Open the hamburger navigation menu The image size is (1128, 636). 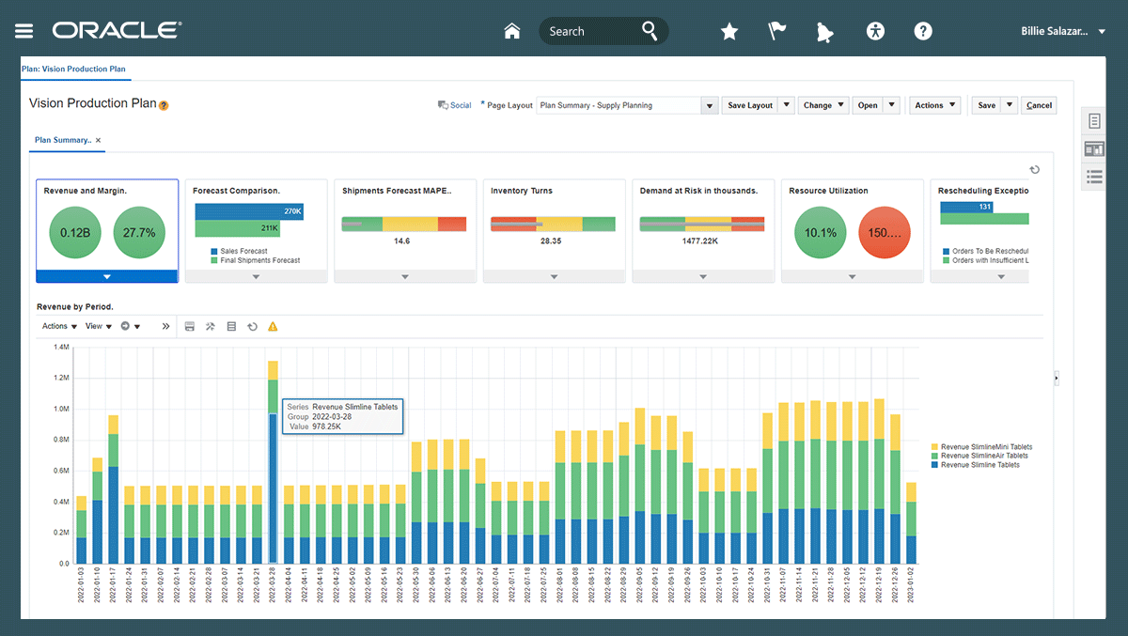pyautogui.click(x=23, y=31)
